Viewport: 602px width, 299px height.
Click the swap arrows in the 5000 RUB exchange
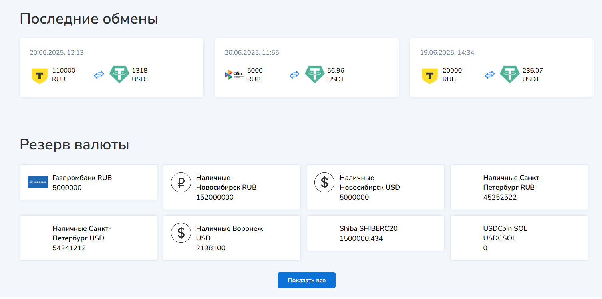click(x=294, y=75)
